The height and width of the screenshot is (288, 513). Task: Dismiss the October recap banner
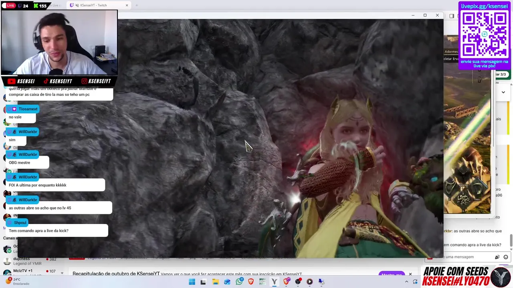point(410,274)
